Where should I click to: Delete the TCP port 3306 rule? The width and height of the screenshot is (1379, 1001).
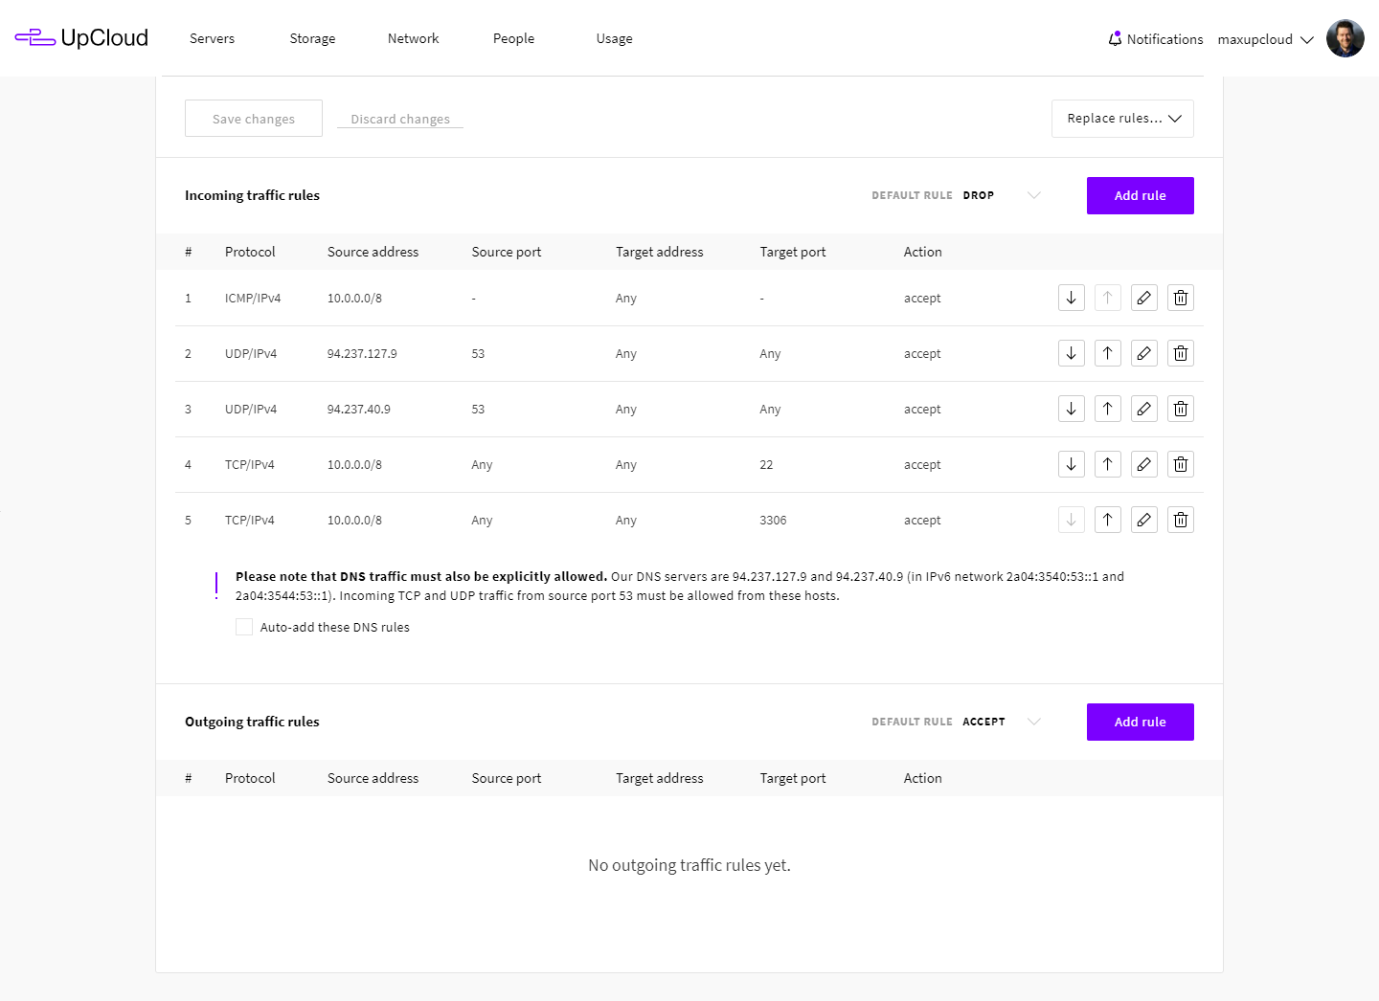coord(1180,520)
